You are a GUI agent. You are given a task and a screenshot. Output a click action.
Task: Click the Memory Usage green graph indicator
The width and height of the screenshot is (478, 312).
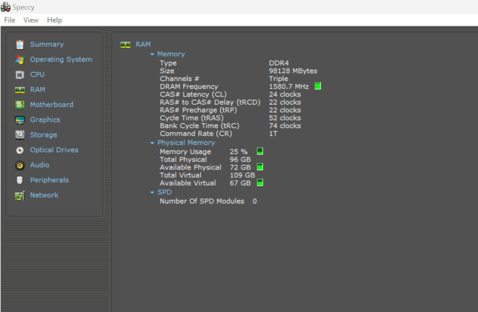pyautogui.click(x=260, y=151)
